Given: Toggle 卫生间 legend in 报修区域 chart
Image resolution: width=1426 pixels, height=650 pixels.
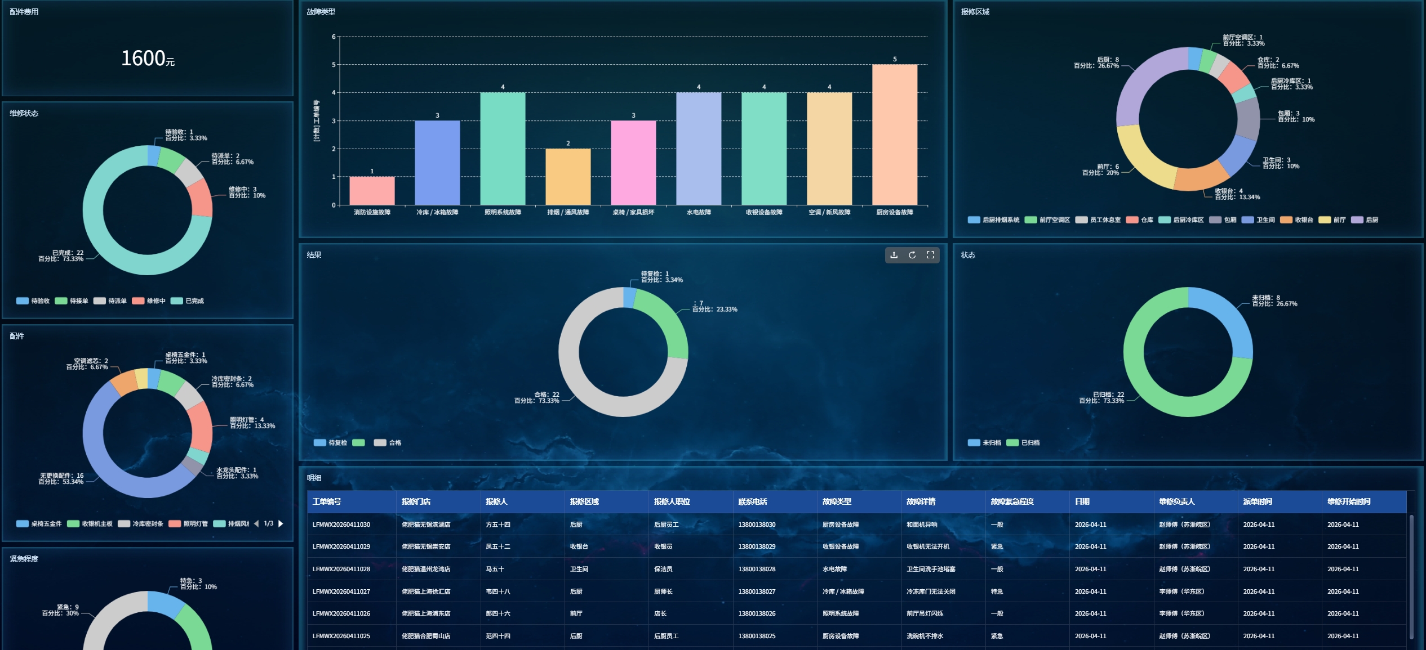Looking at the screenshot, I should [x=1258, y=220].
